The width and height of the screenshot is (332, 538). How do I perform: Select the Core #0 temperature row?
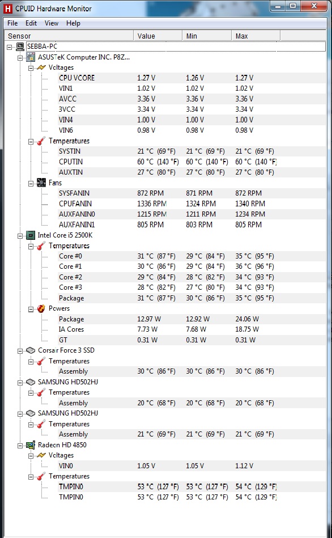pyautogui.click(x=191, y=256)
